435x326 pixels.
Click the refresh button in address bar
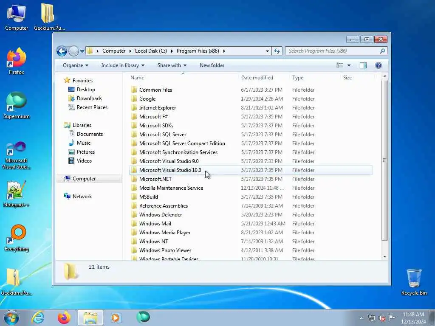tap(277, 51)
